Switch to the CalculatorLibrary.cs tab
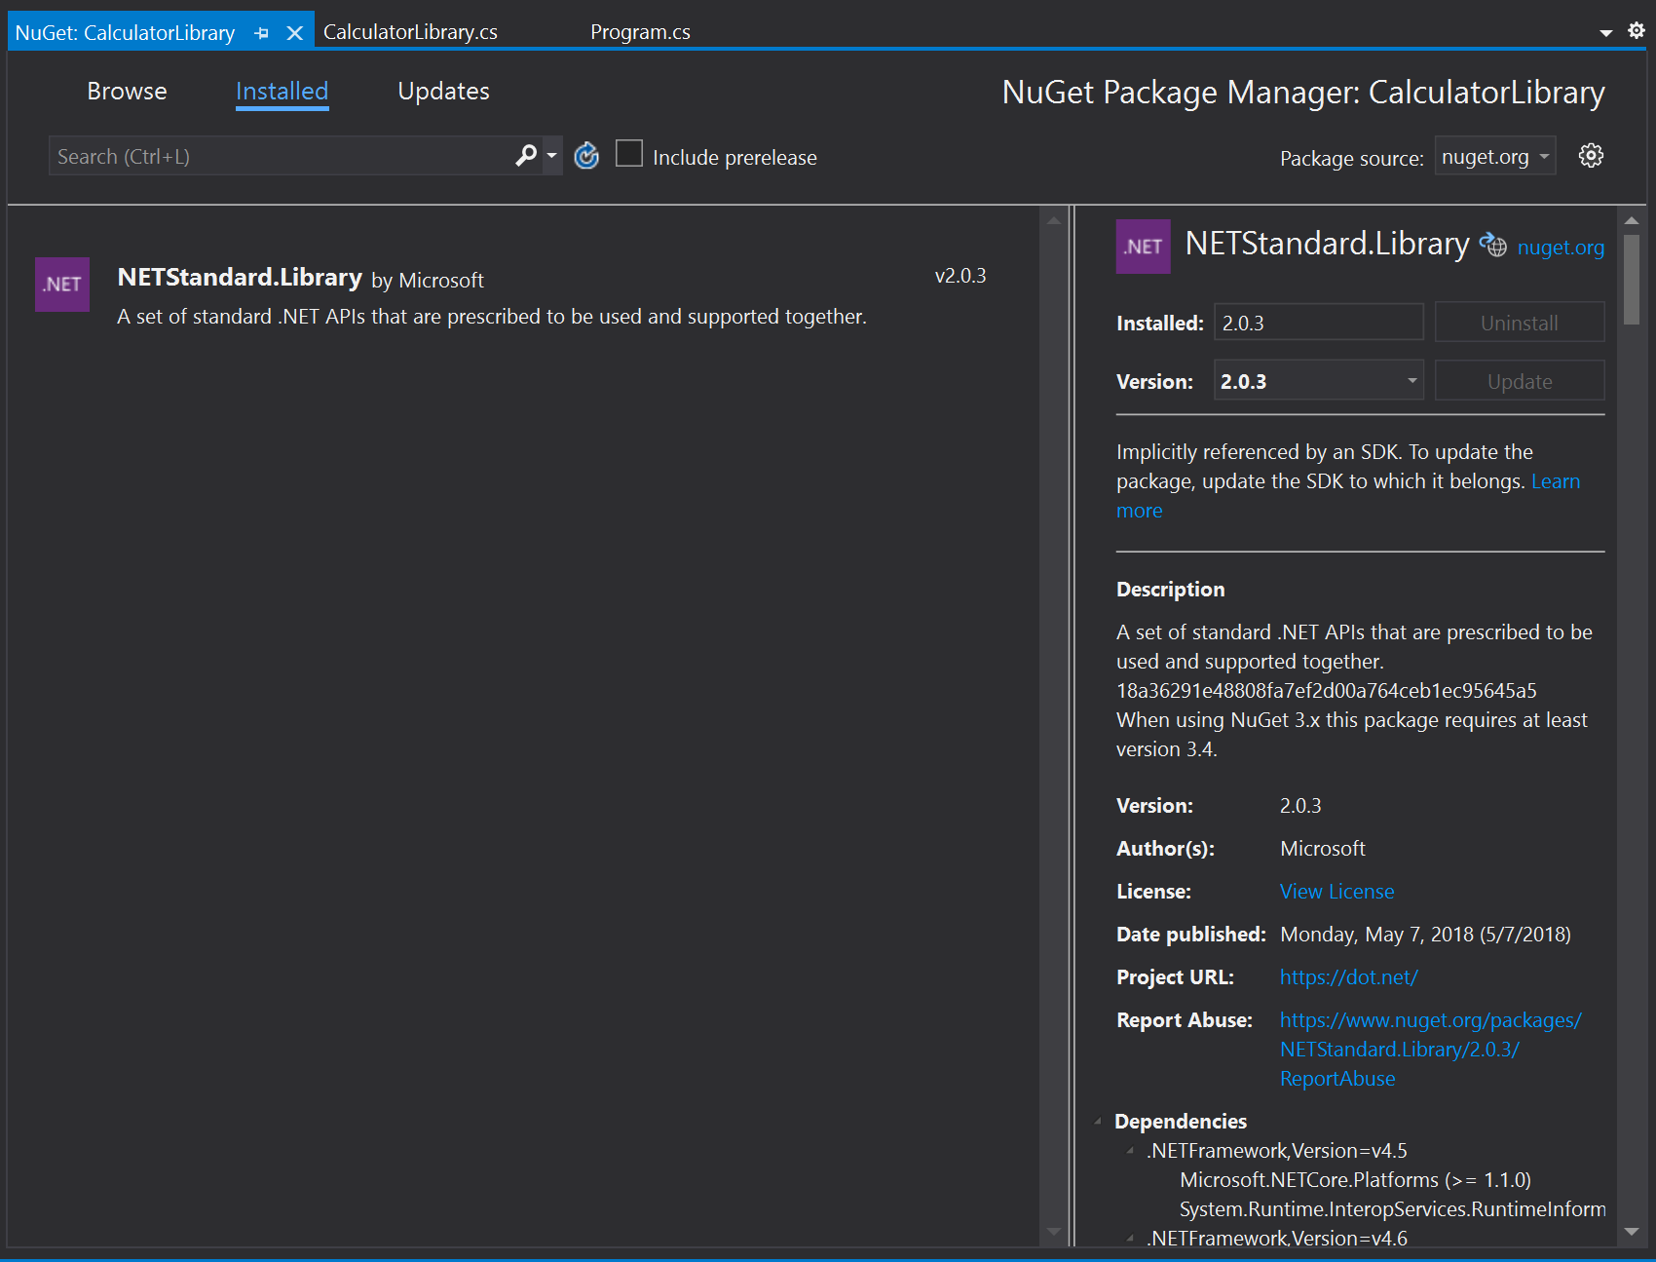Viewport: 1656px width, 1262px height. point(410,32)
